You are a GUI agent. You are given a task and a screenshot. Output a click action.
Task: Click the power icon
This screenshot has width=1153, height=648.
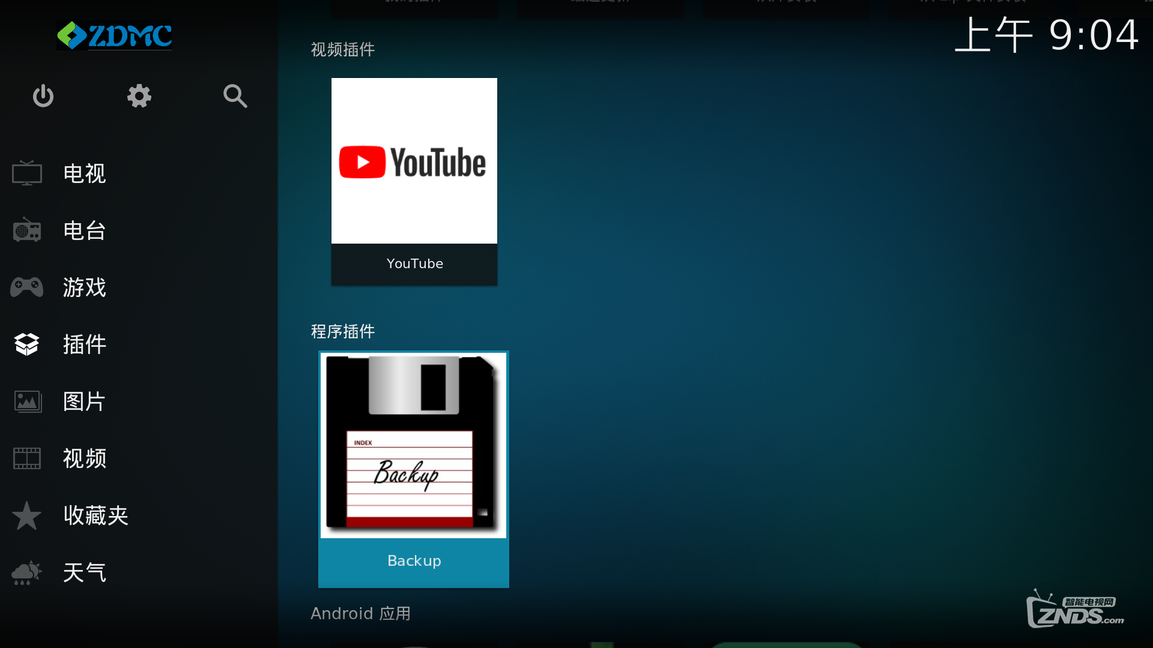pos(43,96)
